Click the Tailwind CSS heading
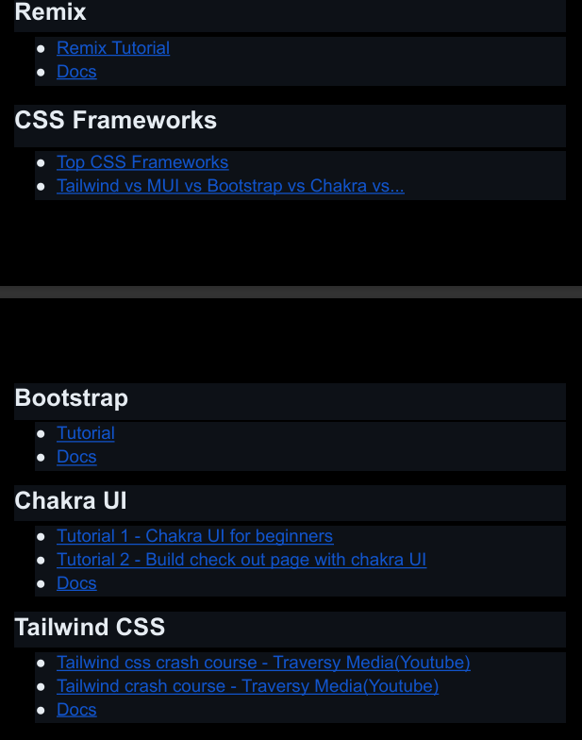Image resolution: width=582 pixels, height=740 pixels. tap(91, 627)
